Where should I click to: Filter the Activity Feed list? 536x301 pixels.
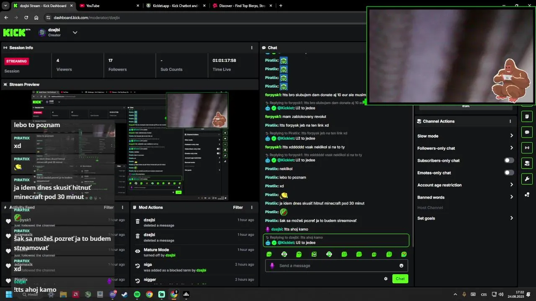108,207
